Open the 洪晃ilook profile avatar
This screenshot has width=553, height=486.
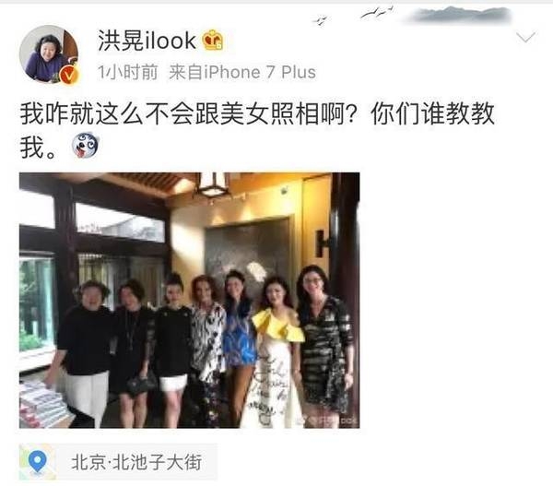point(48,54)
